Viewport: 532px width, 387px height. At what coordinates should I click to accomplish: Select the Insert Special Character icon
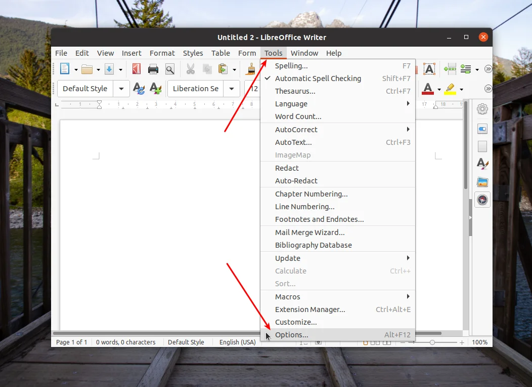429,69
